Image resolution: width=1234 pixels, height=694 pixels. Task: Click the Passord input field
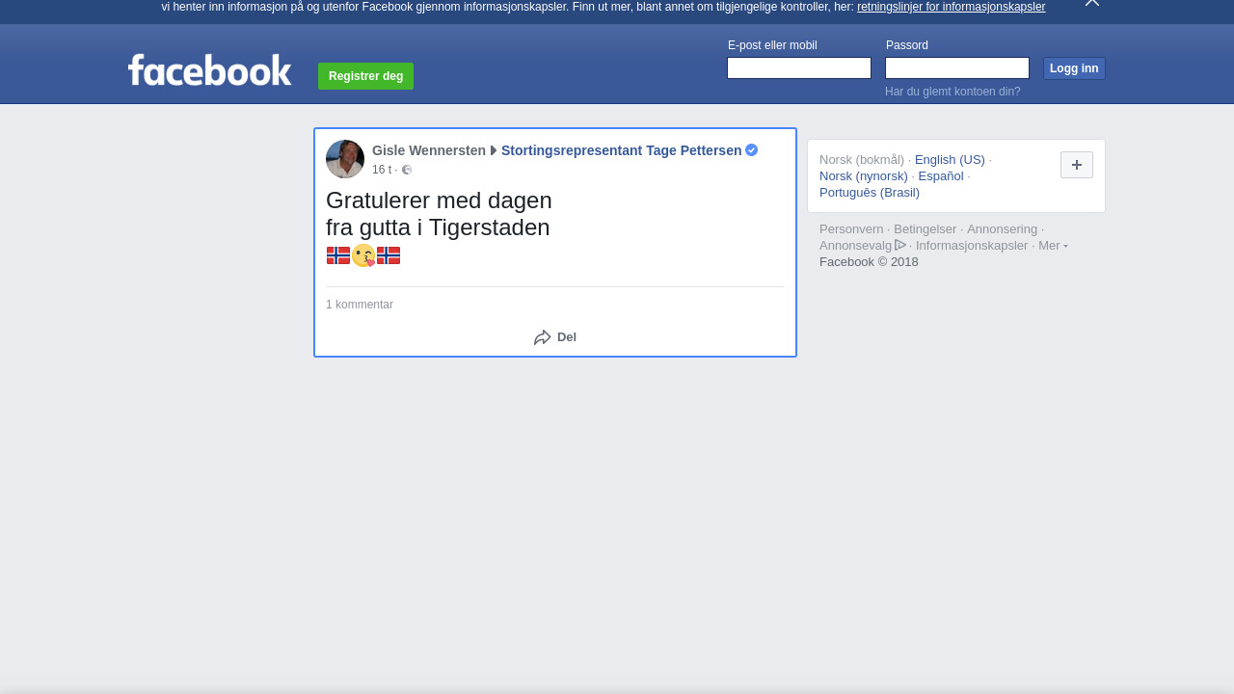click(957, 68)
